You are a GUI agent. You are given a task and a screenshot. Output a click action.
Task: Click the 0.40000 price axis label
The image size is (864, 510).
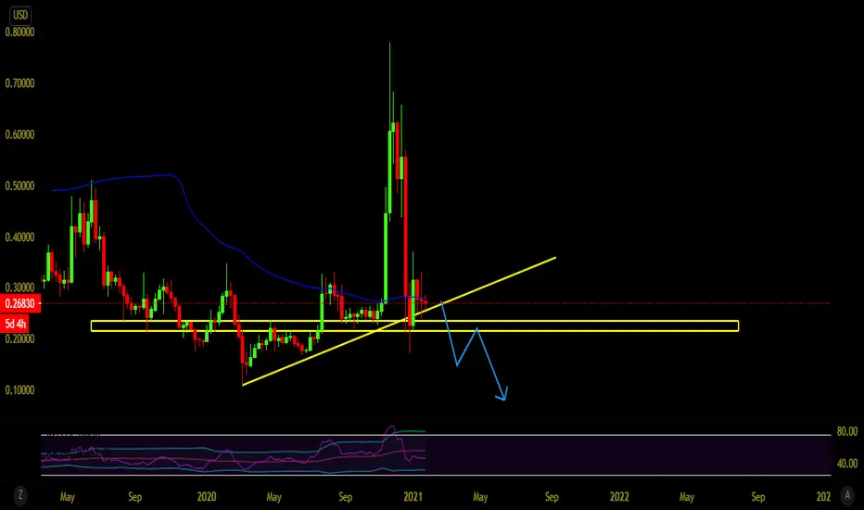(19, 237)
